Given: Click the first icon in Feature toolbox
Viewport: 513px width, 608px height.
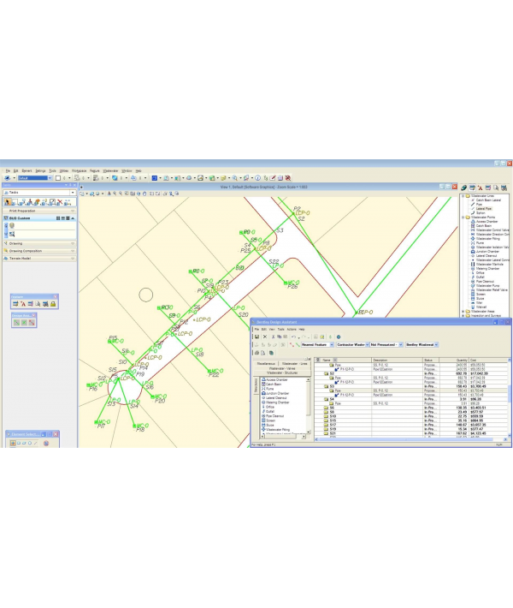Looking at the screenshot, I should [x=15, y=304].
